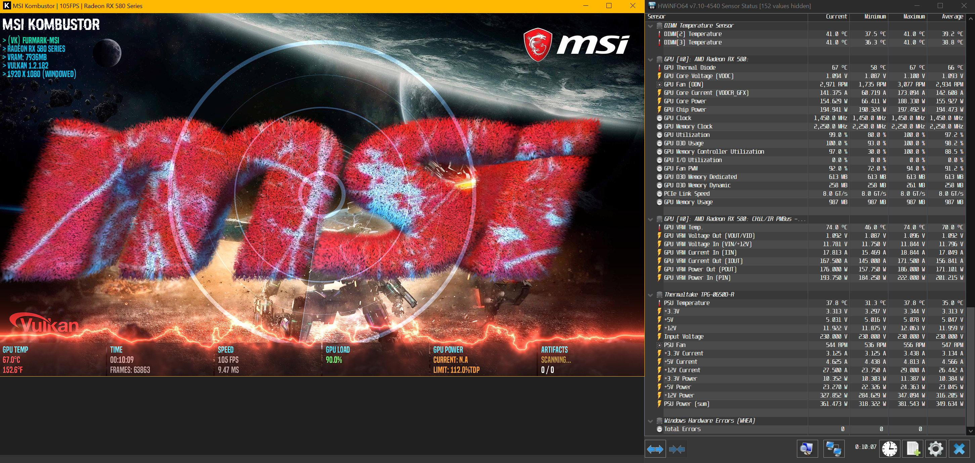Click the Maximum column header
Screen dimensions: 975x463
(x=914, y=17)
